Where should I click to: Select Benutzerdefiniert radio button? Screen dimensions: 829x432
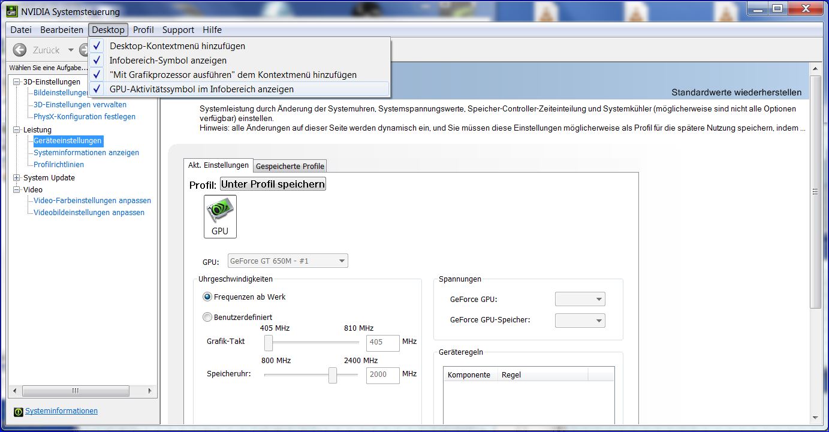207,317
